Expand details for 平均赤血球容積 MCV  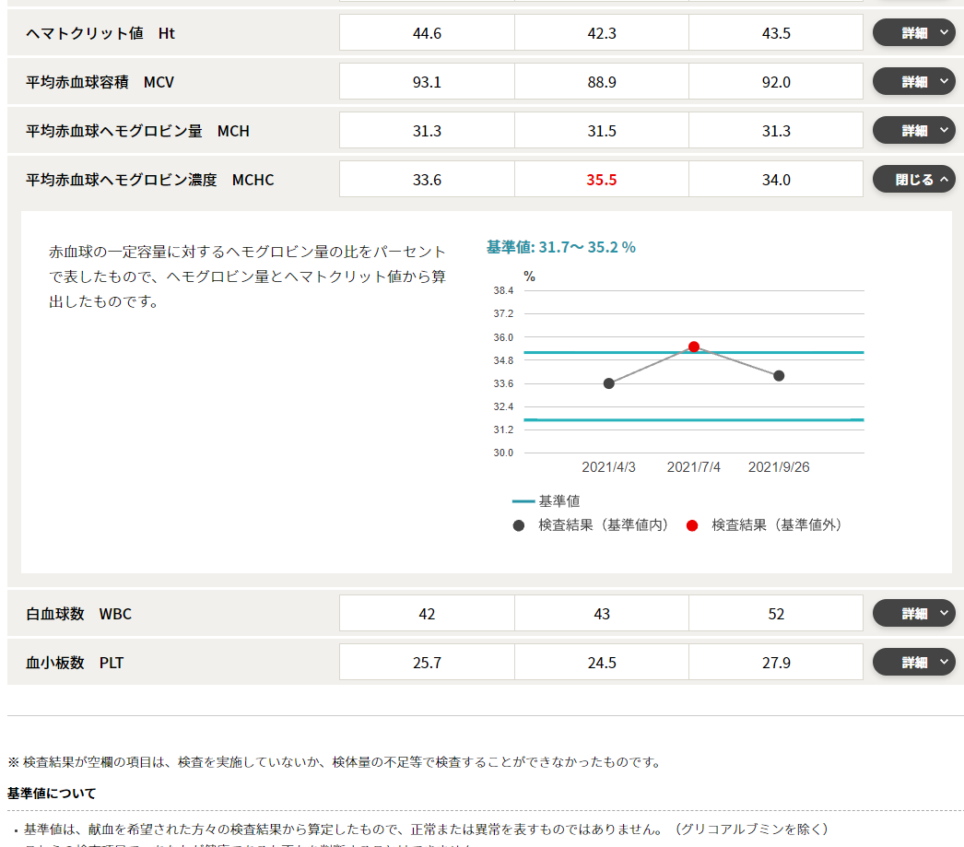[x=913, y=80]
